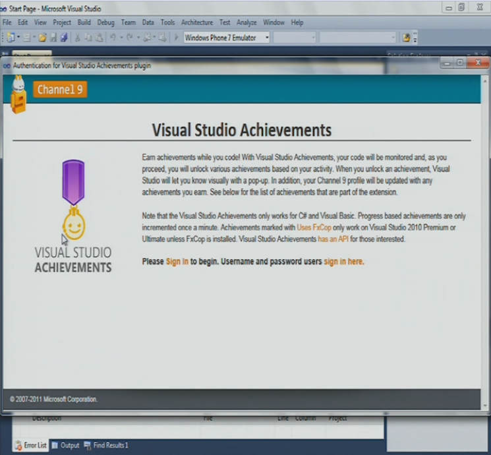The height and width of the screenshot is (455, 491).
Task: Open the File menu
Action: click(x=7, y=22)
